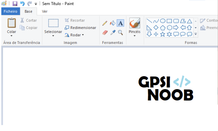Open the Rodar rotate dropdown
This screenshot has height=131, width=218.
(83, 35)
